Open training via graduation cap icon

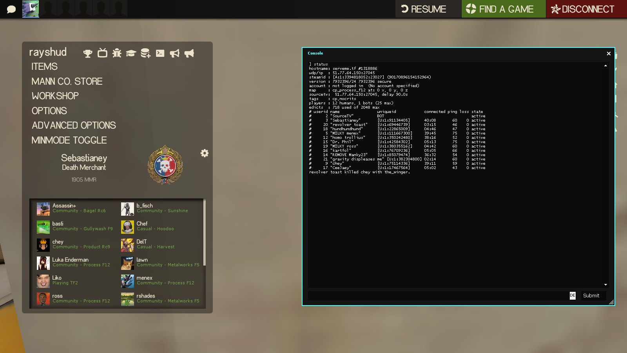[131, 53]
